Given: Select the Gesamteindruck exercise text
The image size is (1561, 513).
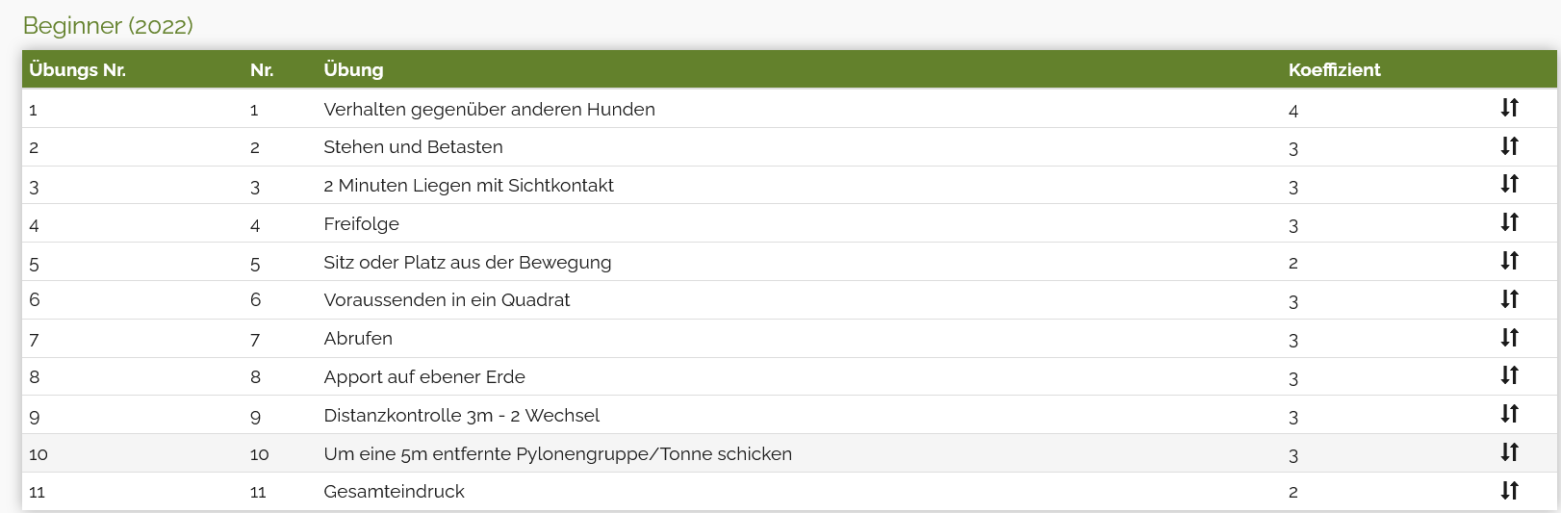Looking at the screenshot, I should pos(394,492).
